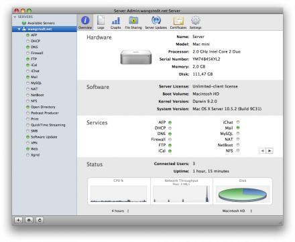The width and height of the screenshot is (295, 242).
Task: Click the CPU % usage graph
Action: [x=119, y=194]
